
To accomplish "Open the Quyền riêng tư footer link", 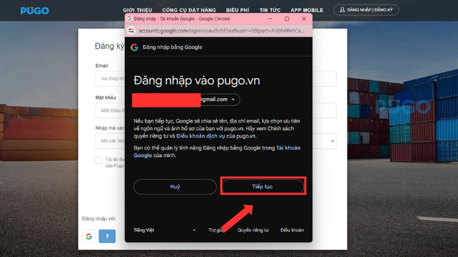I will [x=253, y=230].
